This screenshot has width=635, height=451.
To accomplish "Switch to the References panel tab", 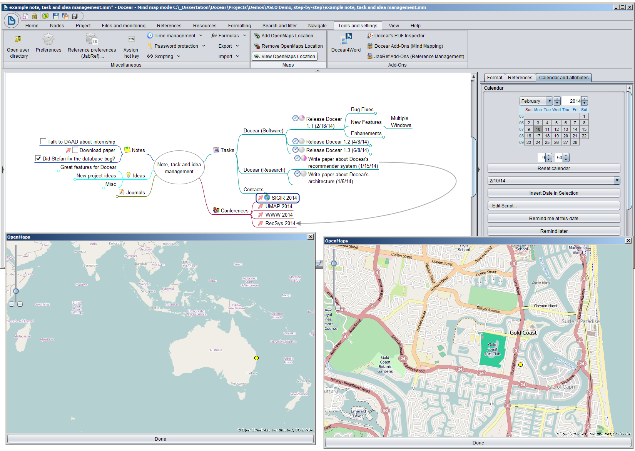I will [520, 78].
